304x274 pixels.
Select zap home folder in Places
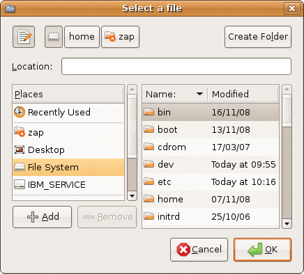tap(68, 133)
